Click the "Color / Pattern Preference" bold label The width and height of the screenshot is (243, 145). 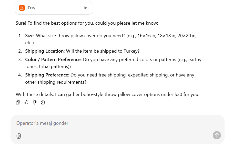pyautogui.click(x=53, y=60)
